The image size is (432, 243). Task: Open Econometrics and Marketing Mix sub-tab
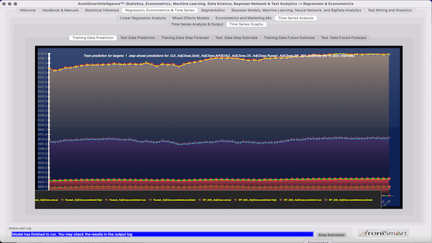pyautogui.click(x=243, y=18)
